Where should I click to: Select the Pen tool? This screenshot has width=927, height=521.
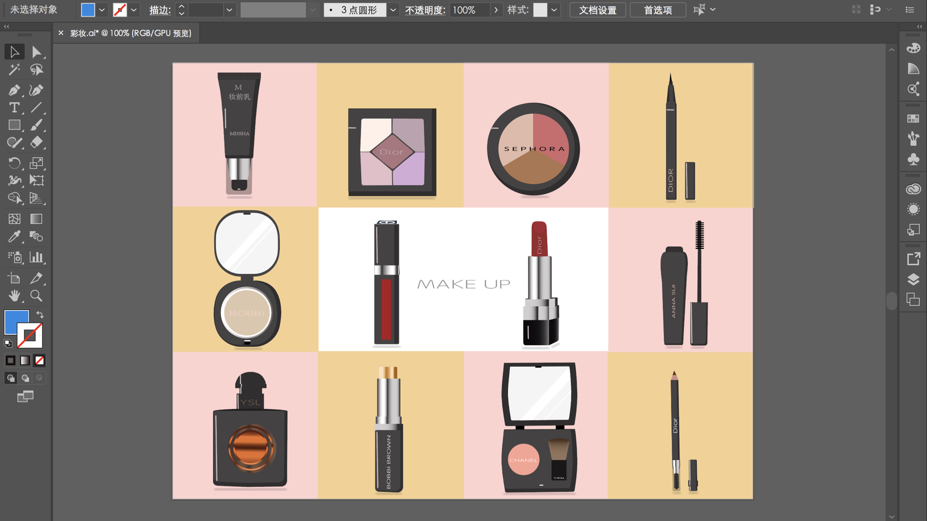(x=14, y=90)
